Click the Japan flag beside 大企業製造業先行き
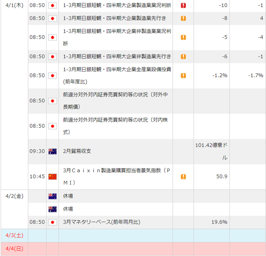This screenshot has height=256, width=266. tap(52, 18)
